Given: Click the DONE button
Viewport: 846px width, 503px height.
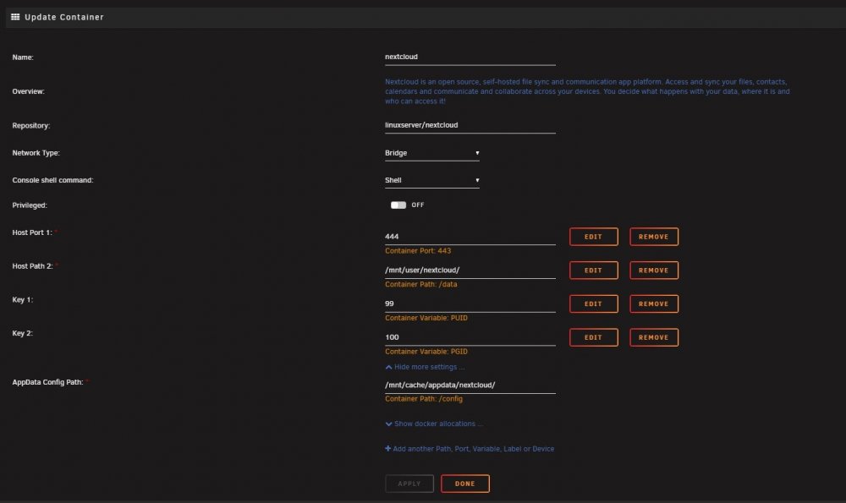Looking at the screenshot, I should pos(465,484).
